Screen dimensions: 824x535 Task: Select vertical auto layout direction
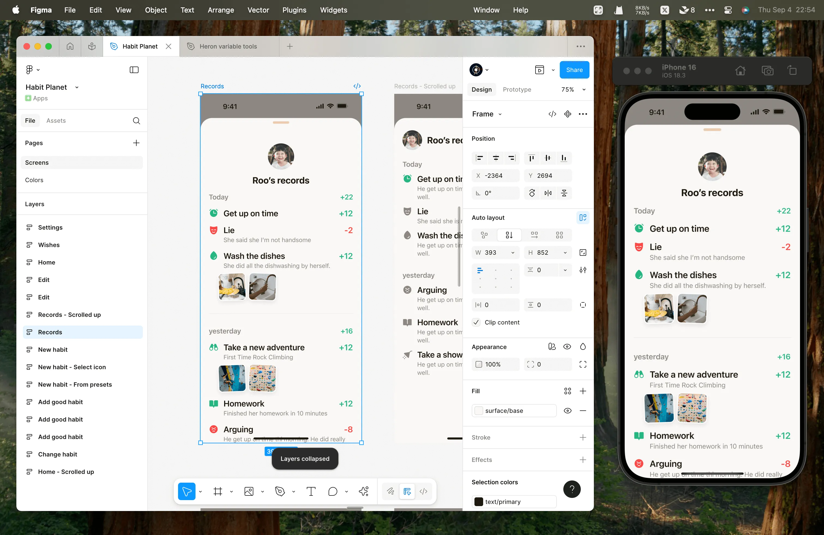tap(509, 235)
